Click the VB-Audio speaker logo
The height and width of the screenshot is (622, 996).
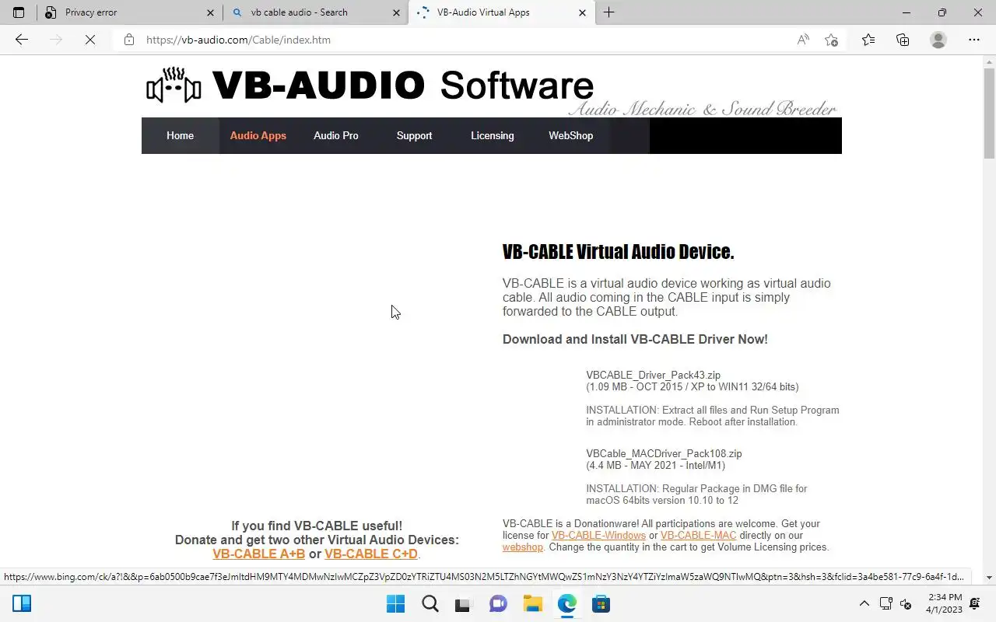pos(174,86)
